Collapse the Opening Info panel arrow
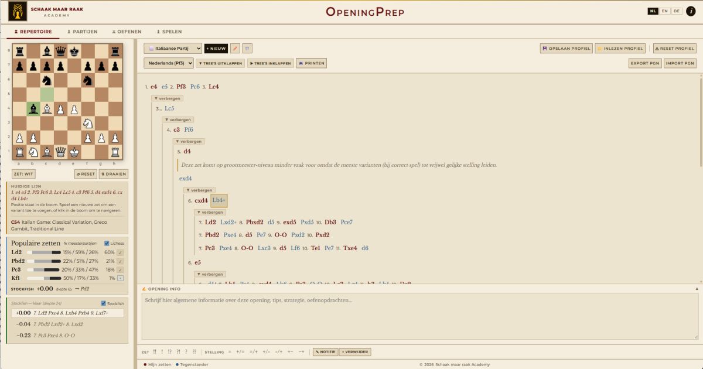Viewport: 703px width, 369px height. pos(697,289)
